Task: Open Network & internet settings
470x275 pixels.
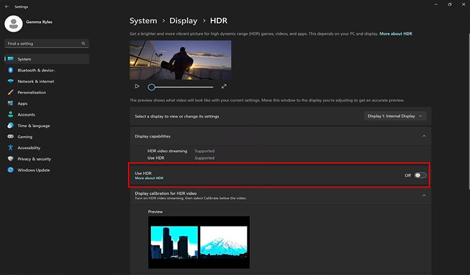Action: (x=35, y=81)
